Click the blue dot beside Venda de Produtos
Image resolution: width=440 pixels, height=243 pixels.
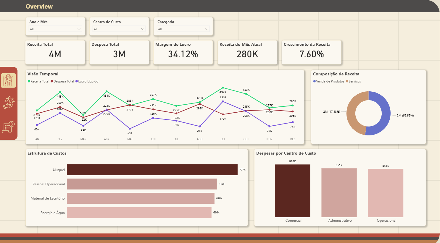pyautogui.click(x=314, y=81)
